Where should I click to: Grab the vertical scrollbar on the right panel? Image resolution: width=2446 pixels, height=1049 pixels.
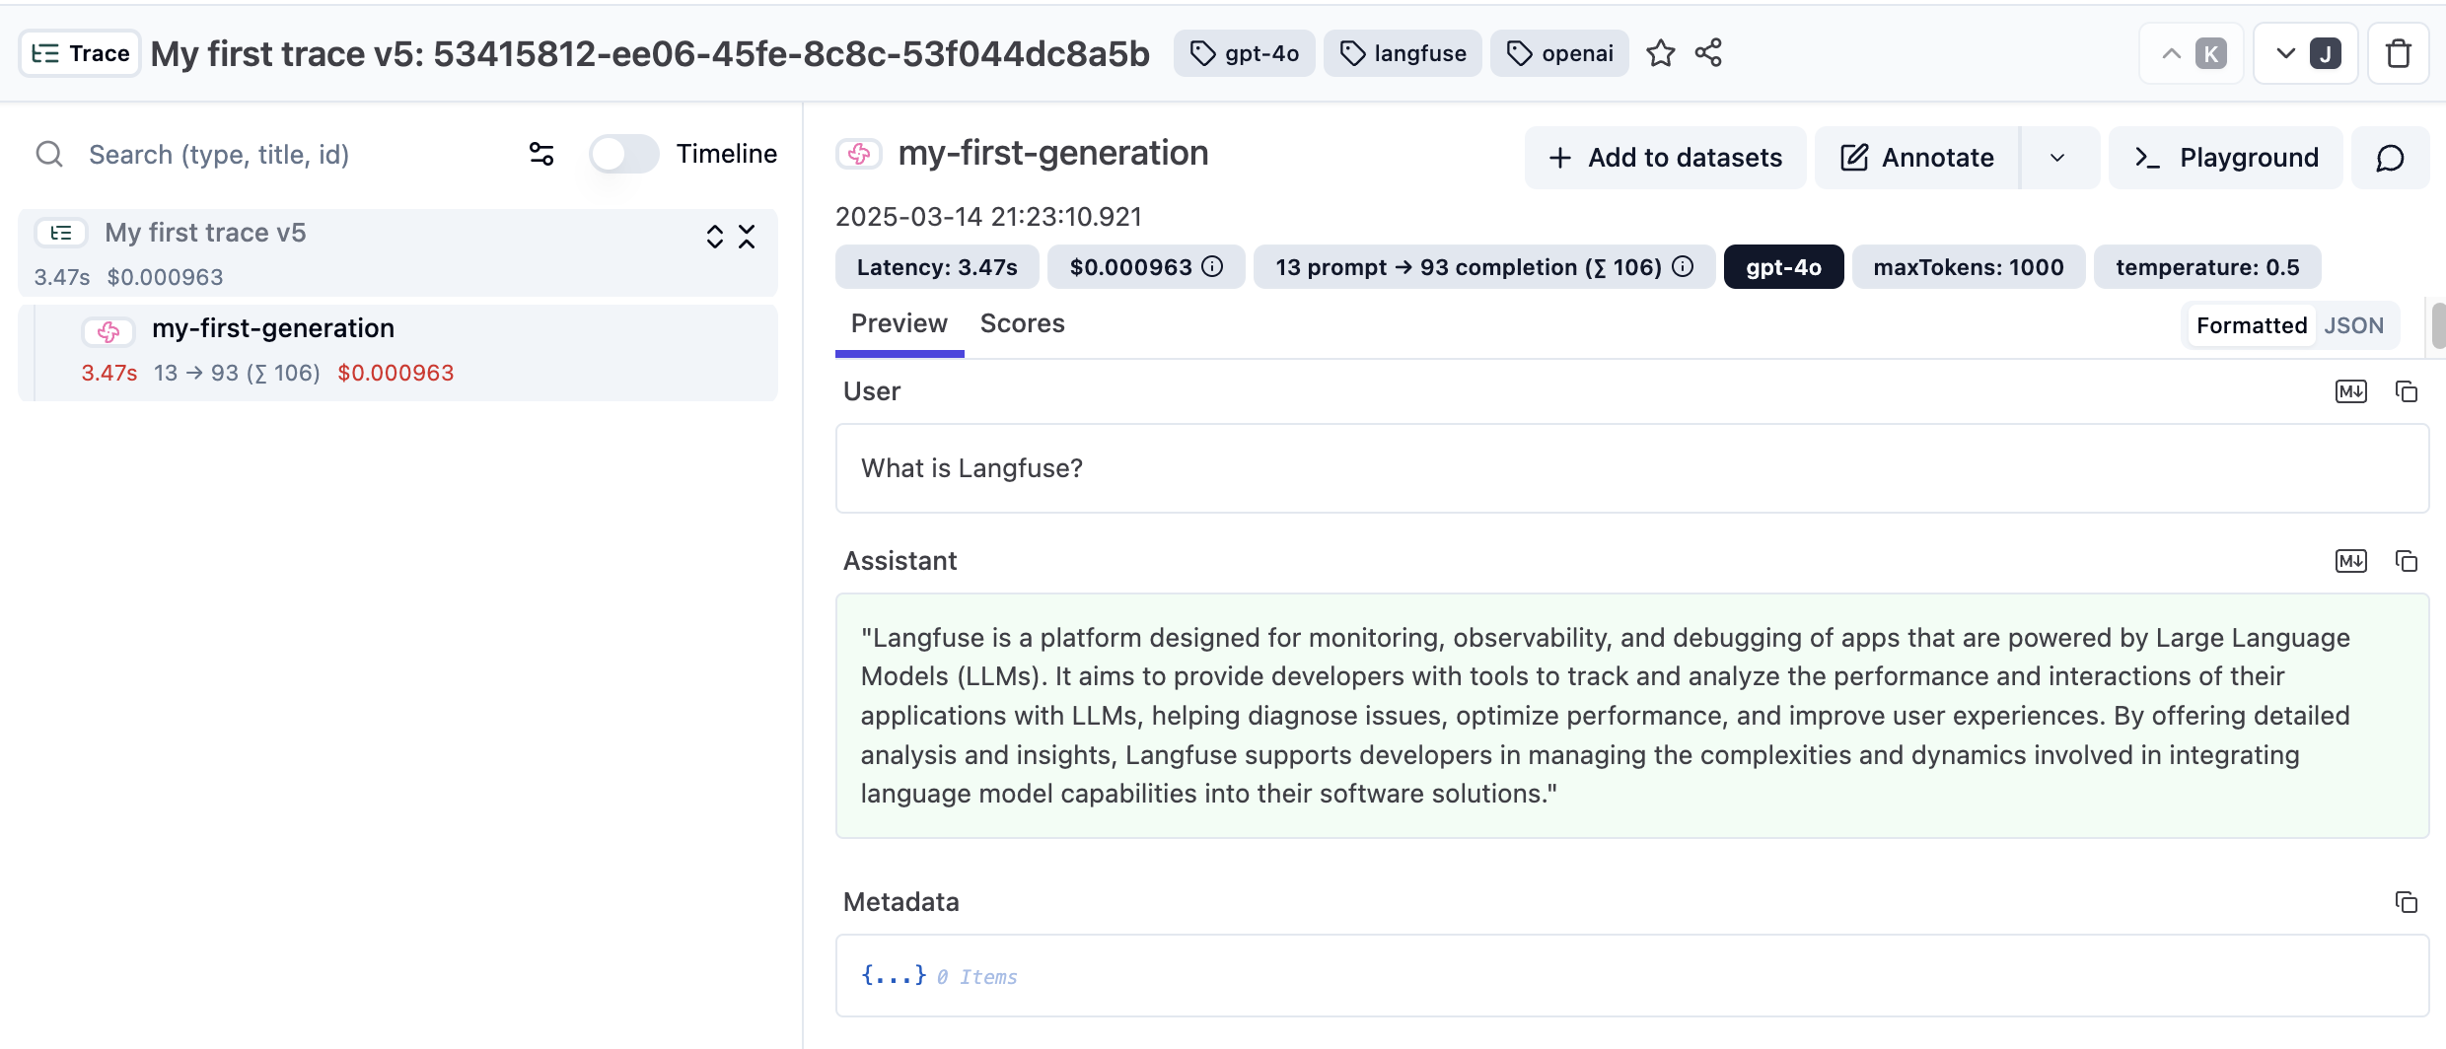pos(2438,325)
